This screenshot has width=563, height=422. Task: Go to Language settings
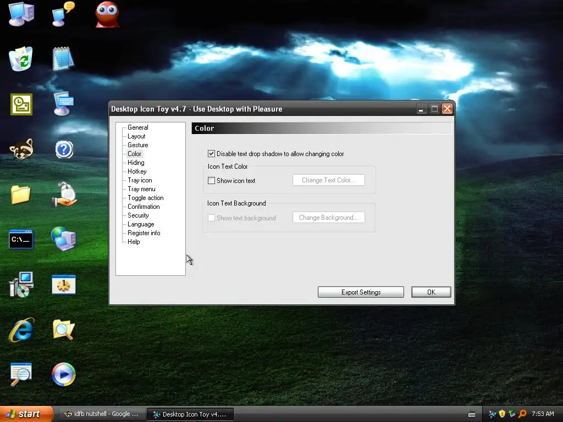pyautogui.click(x=141, y=224)
